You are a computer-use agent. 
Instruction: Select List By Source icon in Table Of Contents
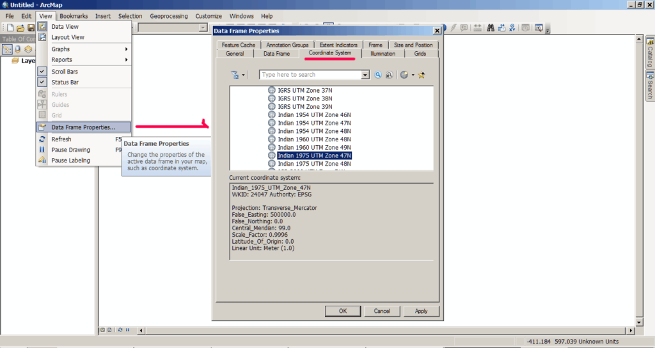[18, 49]
